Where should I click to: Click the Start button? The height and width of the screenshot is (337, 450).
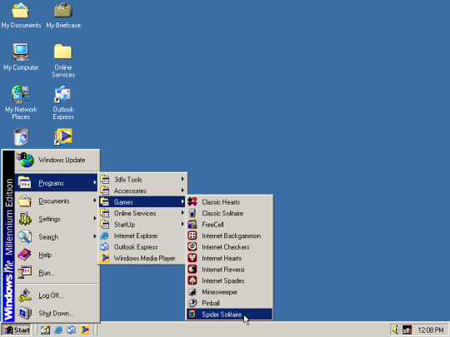click(x=17, y=330)
